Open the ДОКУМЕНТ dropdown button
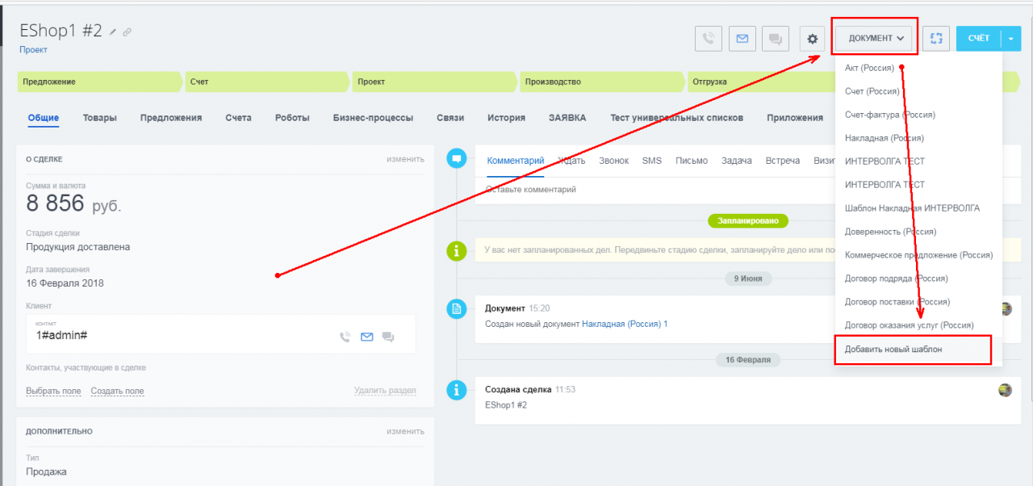The height and width of the screenshot is (486, 1033). pyautogui.click(x=874, y=38)
